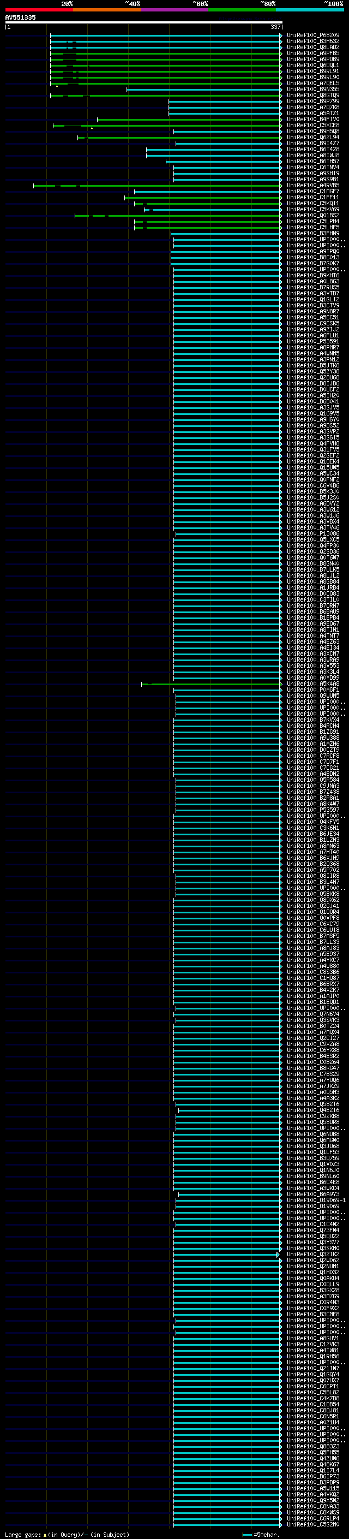Select label UniRef100_C6TNV4
349x1539 pixels.
pyautogui.click(x=313, y=167)
